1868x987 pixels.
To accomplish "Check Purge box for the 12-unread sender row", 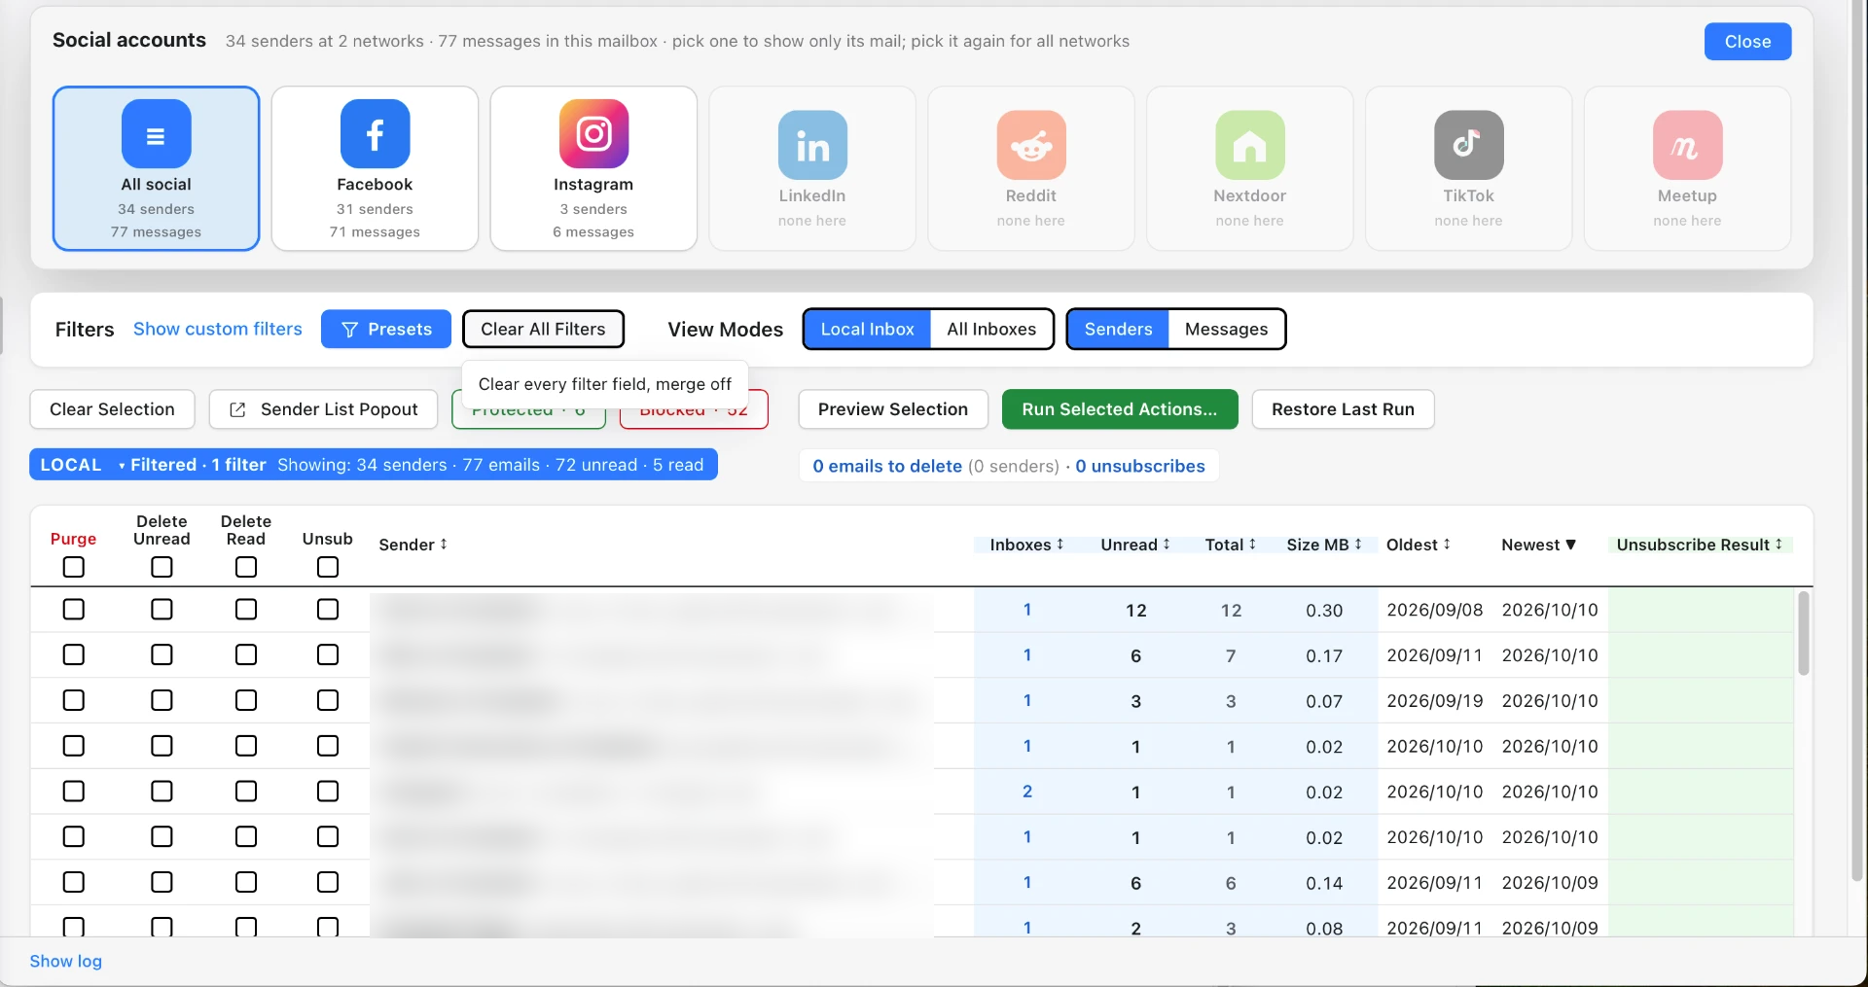I will (74, 610).
